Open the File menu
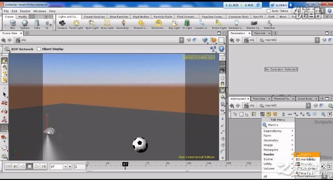The image size is (333, 180). (x=6, y=11)
